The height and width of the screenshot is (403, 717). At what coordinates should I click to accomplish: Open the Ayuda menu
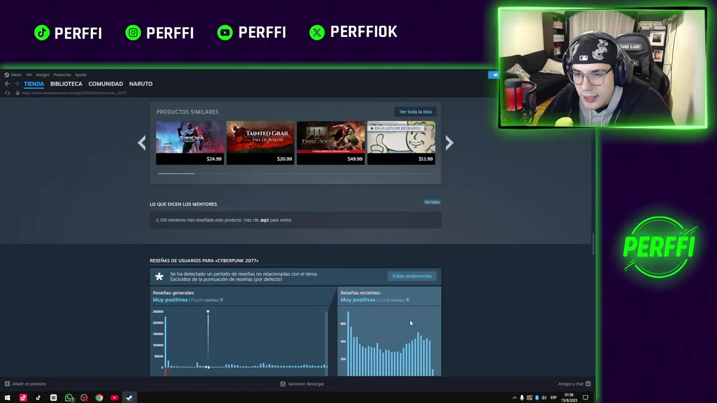(81, 74)
